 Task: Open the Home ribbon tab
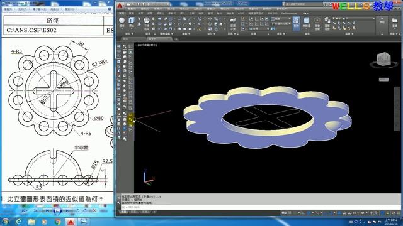pos(122,13)
